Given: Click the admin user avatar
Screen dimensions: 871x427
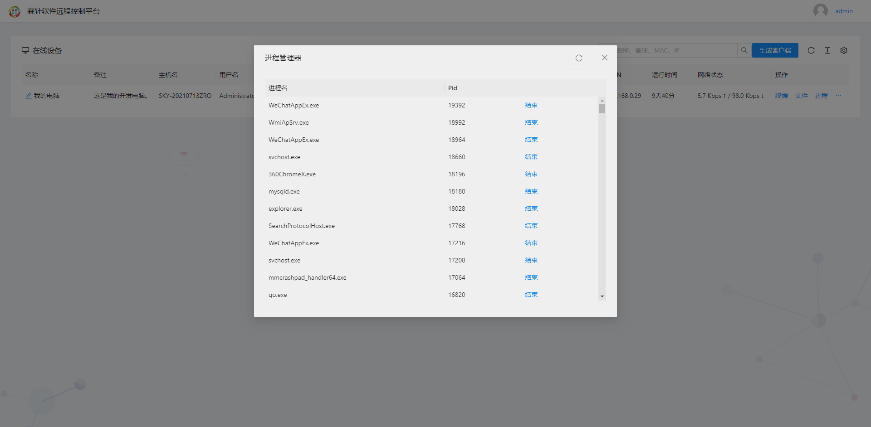Looking at the screenshot, I should [821, 11].
